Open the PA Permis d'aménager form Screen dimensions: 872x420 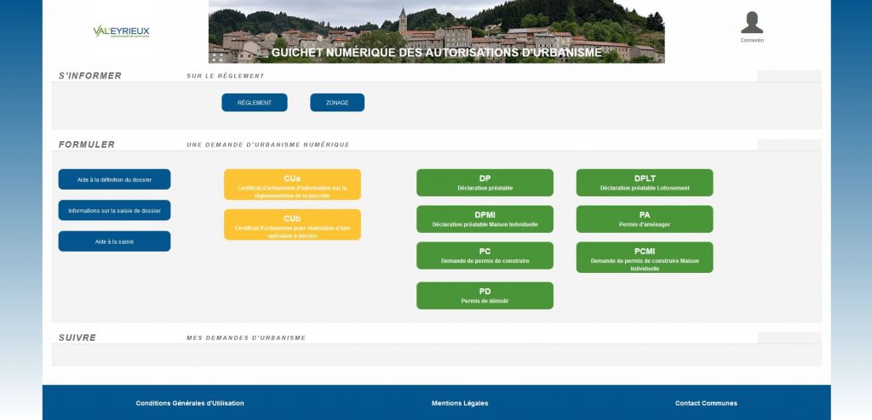point(645,219)
